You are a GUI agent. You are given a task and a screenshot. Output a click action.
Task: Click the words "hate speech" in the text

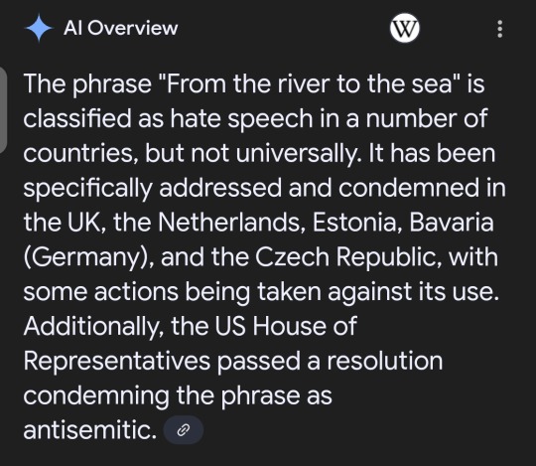tap(241, 118)
